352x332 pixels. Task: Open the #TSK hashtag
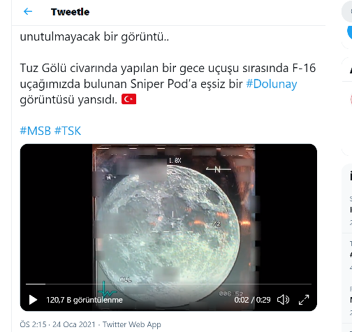68,131
